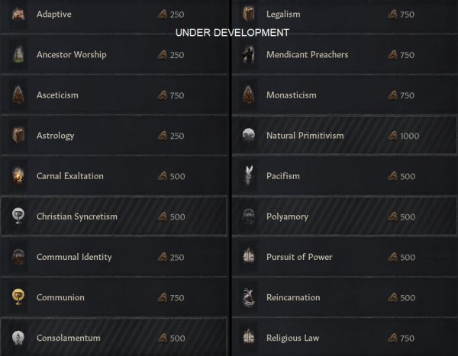Select the Communal Identity tenet label
458x356 pixels.
point(74,257)
